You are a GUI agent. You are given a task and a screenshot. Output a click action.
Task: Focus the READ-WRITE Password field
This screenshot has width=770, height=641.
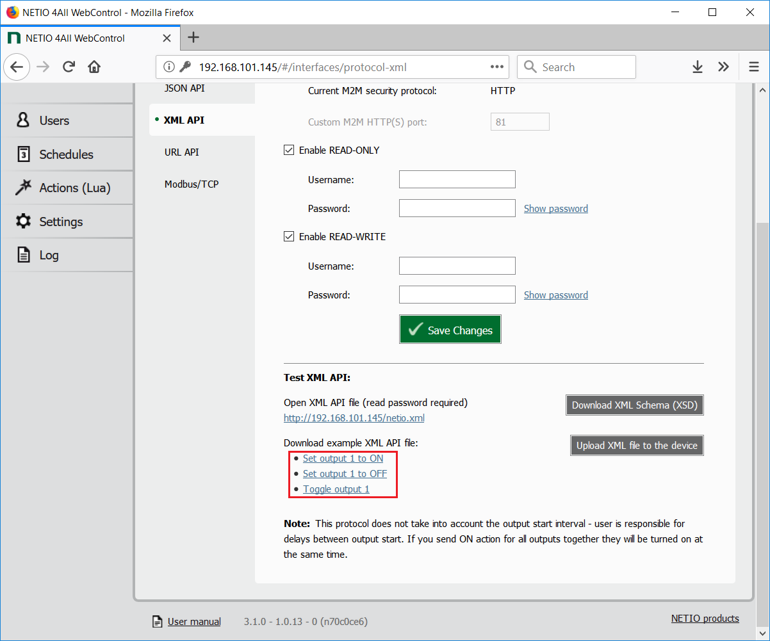coord(457,295)
